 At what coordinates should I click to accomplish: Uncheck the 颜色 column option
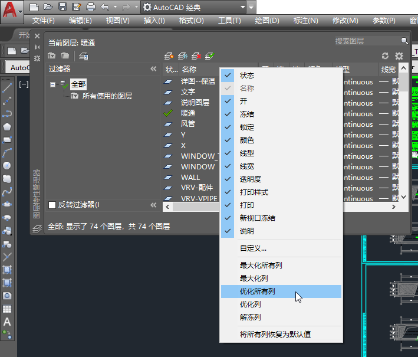pyautogui.click(x=281, y=140)
